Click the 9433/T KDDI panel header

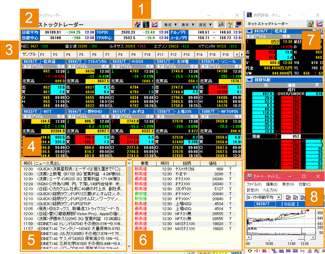coord(133,61)
